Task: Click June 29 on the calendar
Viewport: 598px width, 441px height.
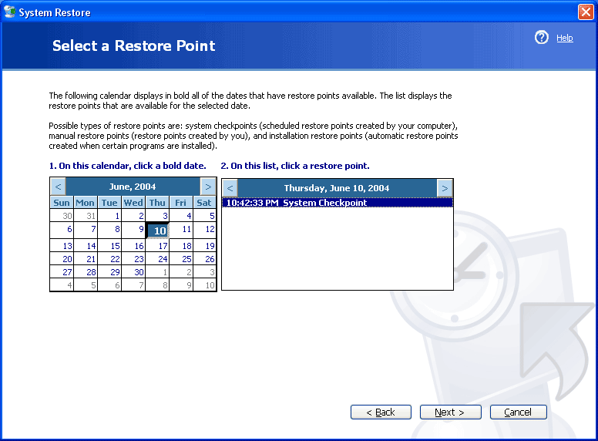Action: (x=109, y=271)
